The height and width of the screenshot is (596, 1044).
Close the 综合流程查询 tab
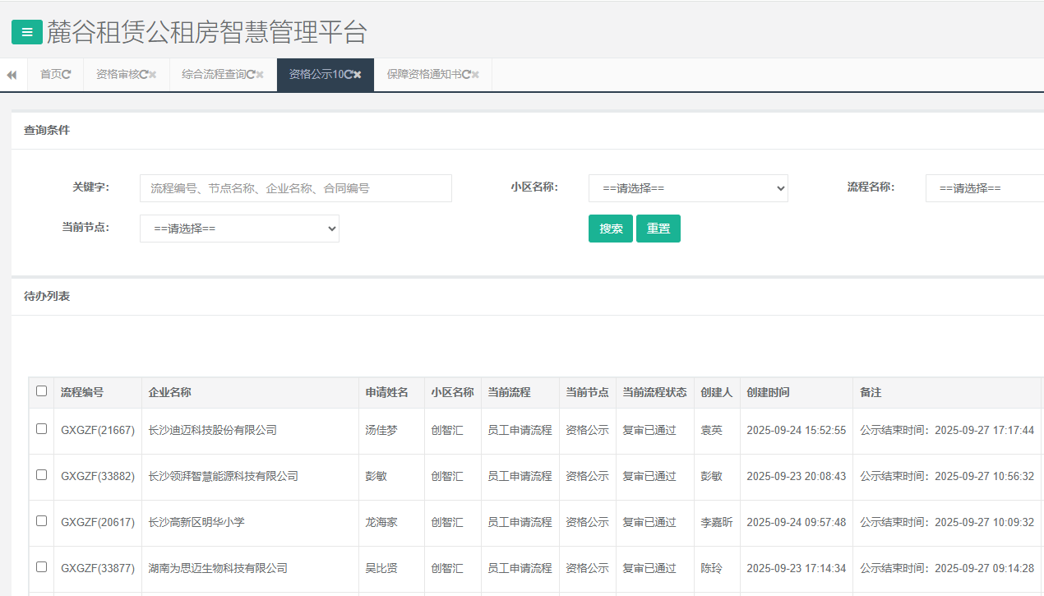click(260, 75)
